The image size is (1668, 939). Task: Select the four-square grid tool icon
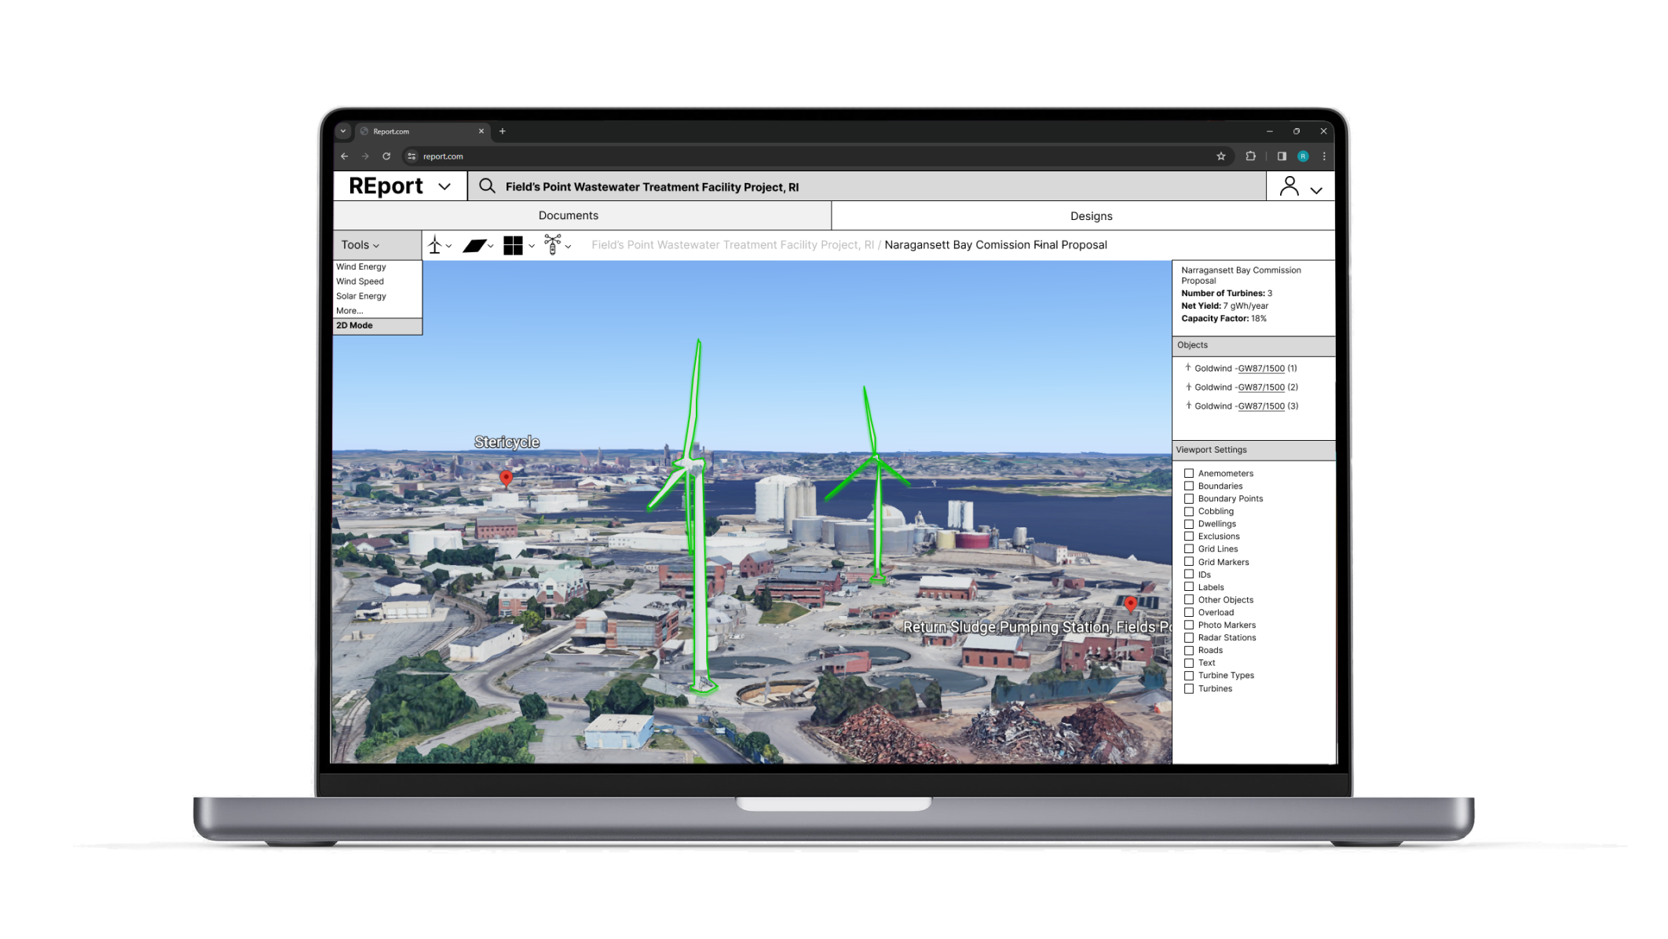(513, 246)
